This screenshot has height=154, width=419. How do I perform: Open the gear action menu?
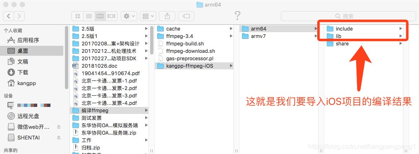tap(129, 16)
